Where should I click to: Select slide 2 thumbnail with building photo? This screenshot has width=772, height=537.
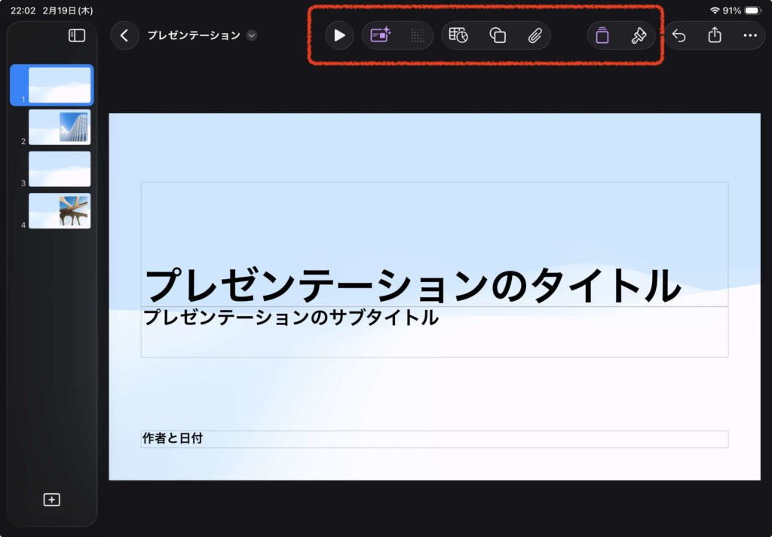(60, 127)
